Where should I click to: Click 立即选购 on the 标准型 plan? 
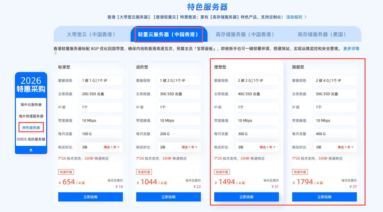tap(90, 197)
